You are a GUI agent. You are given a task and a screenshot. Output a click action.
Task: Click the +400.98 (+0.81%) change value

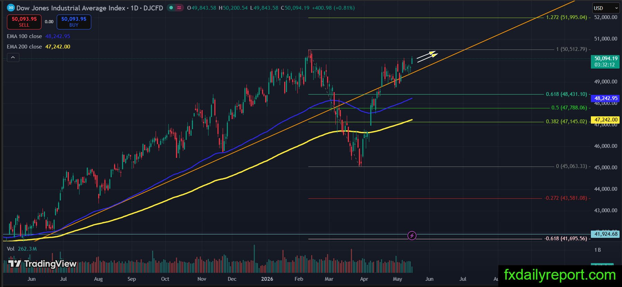tap(333, 8)
